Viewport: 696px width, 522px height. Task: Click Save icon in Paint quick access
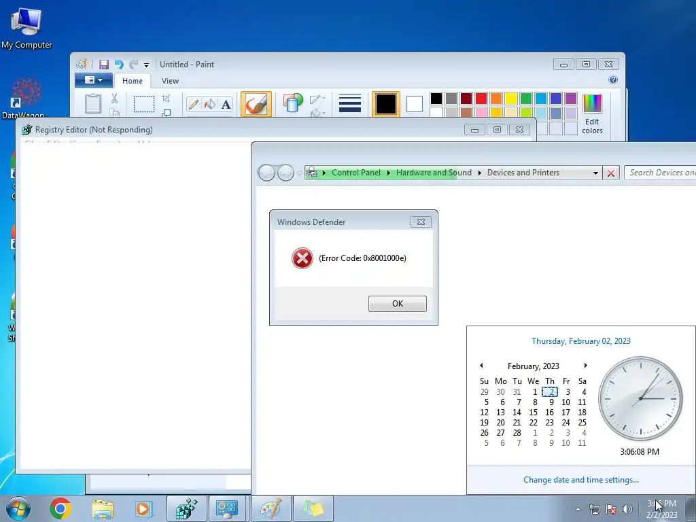click(103, 65)
